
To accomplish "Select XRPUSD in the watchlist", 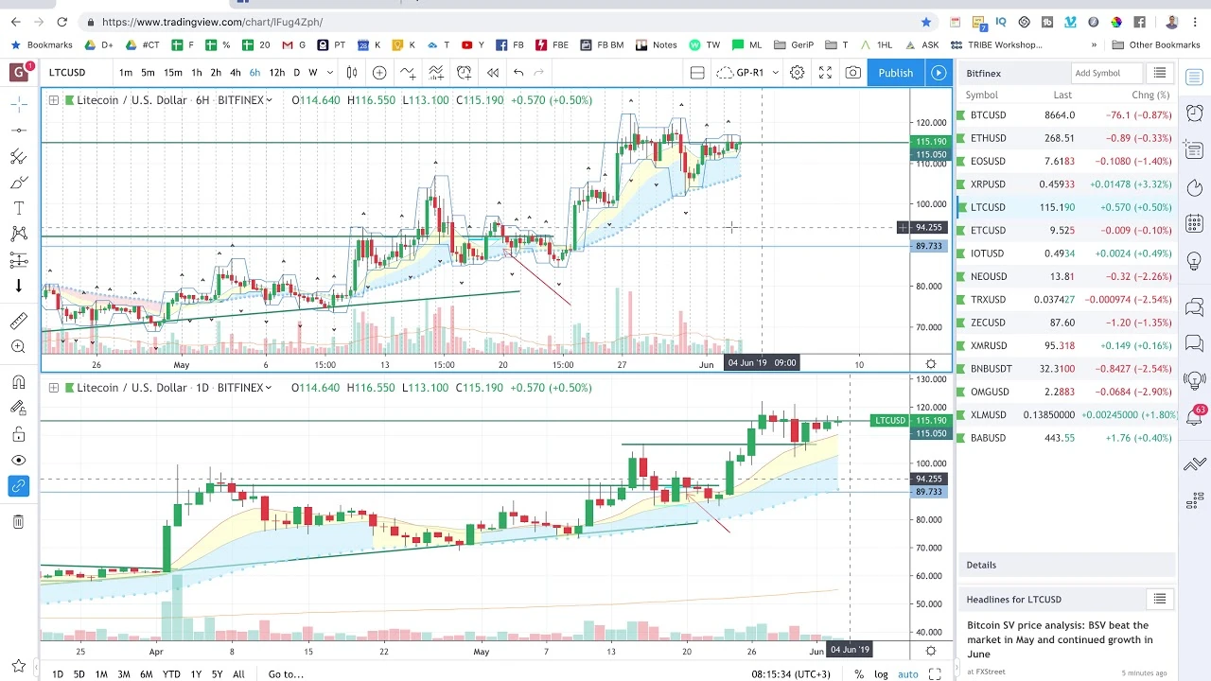I will coord(1066,184).
